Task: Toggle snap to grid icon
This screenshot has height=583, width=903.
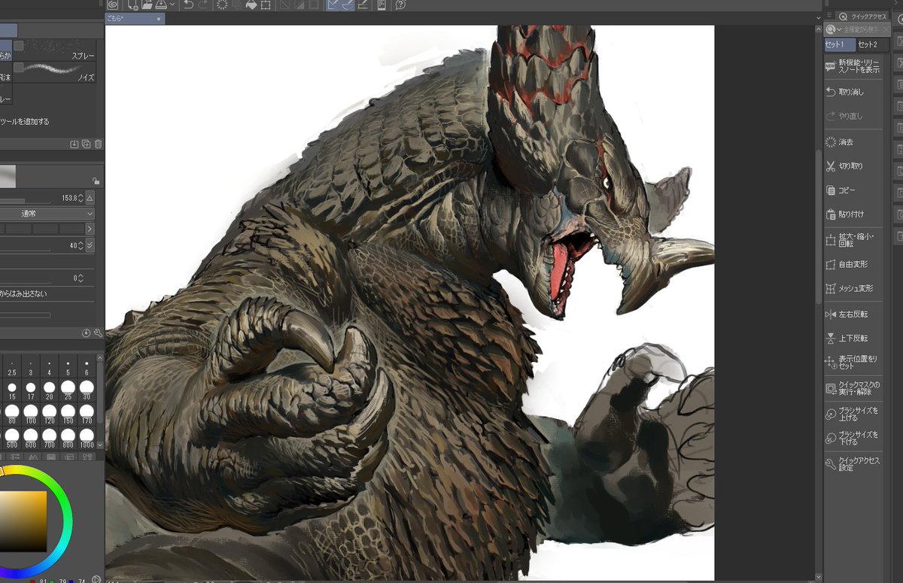Action: [x=363, y=5]
